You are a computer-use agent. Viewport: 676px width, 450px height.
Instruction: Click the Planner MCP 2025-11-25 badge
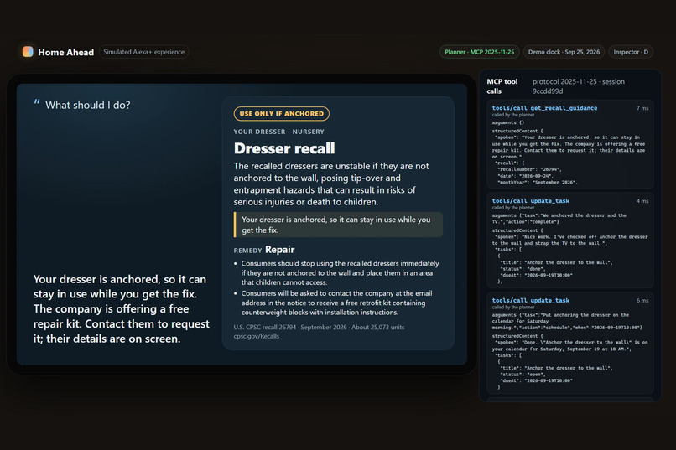pos(480,52)
